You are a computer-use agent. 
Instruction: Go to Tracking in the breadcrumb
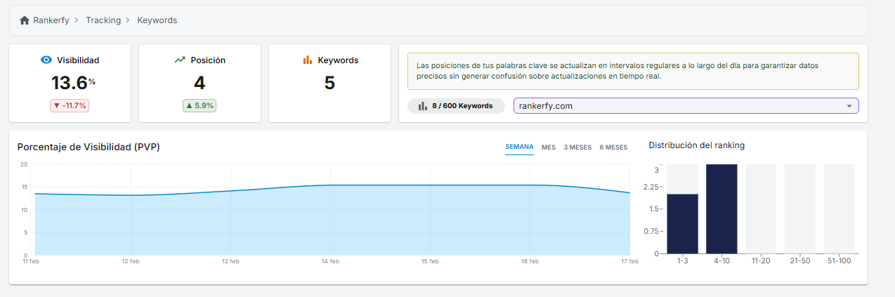[x=103, y=20]
